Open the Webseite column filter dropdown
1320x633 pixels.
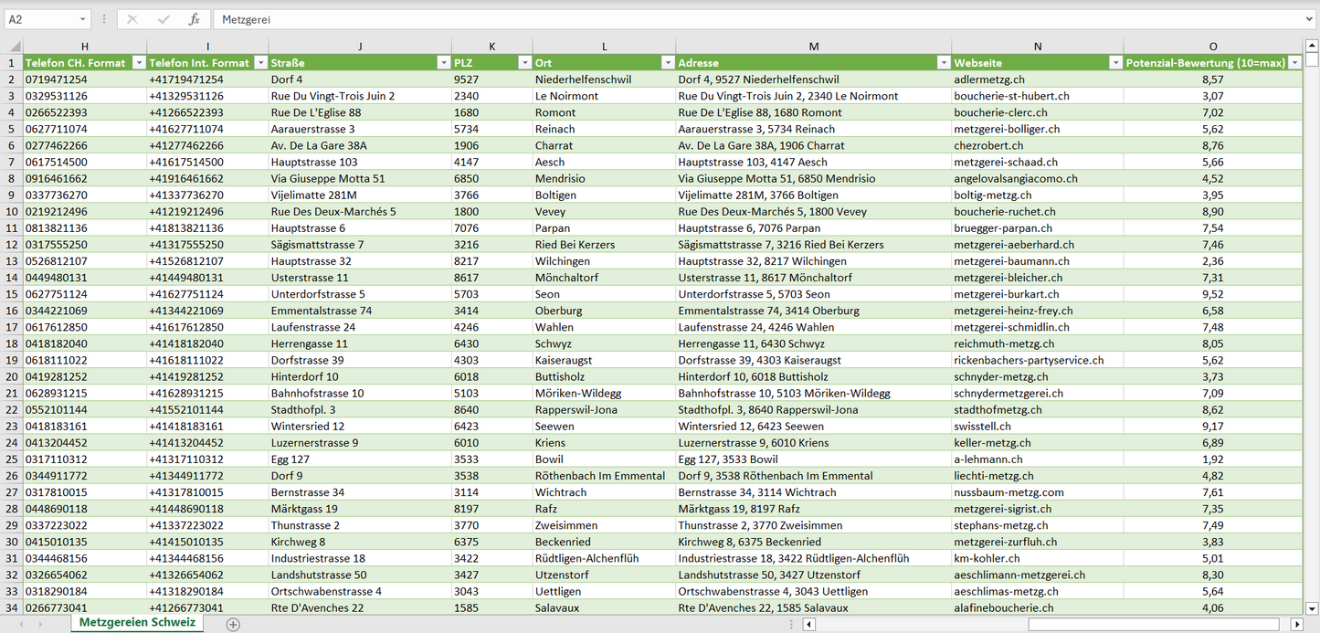[x=1114, y=63]
